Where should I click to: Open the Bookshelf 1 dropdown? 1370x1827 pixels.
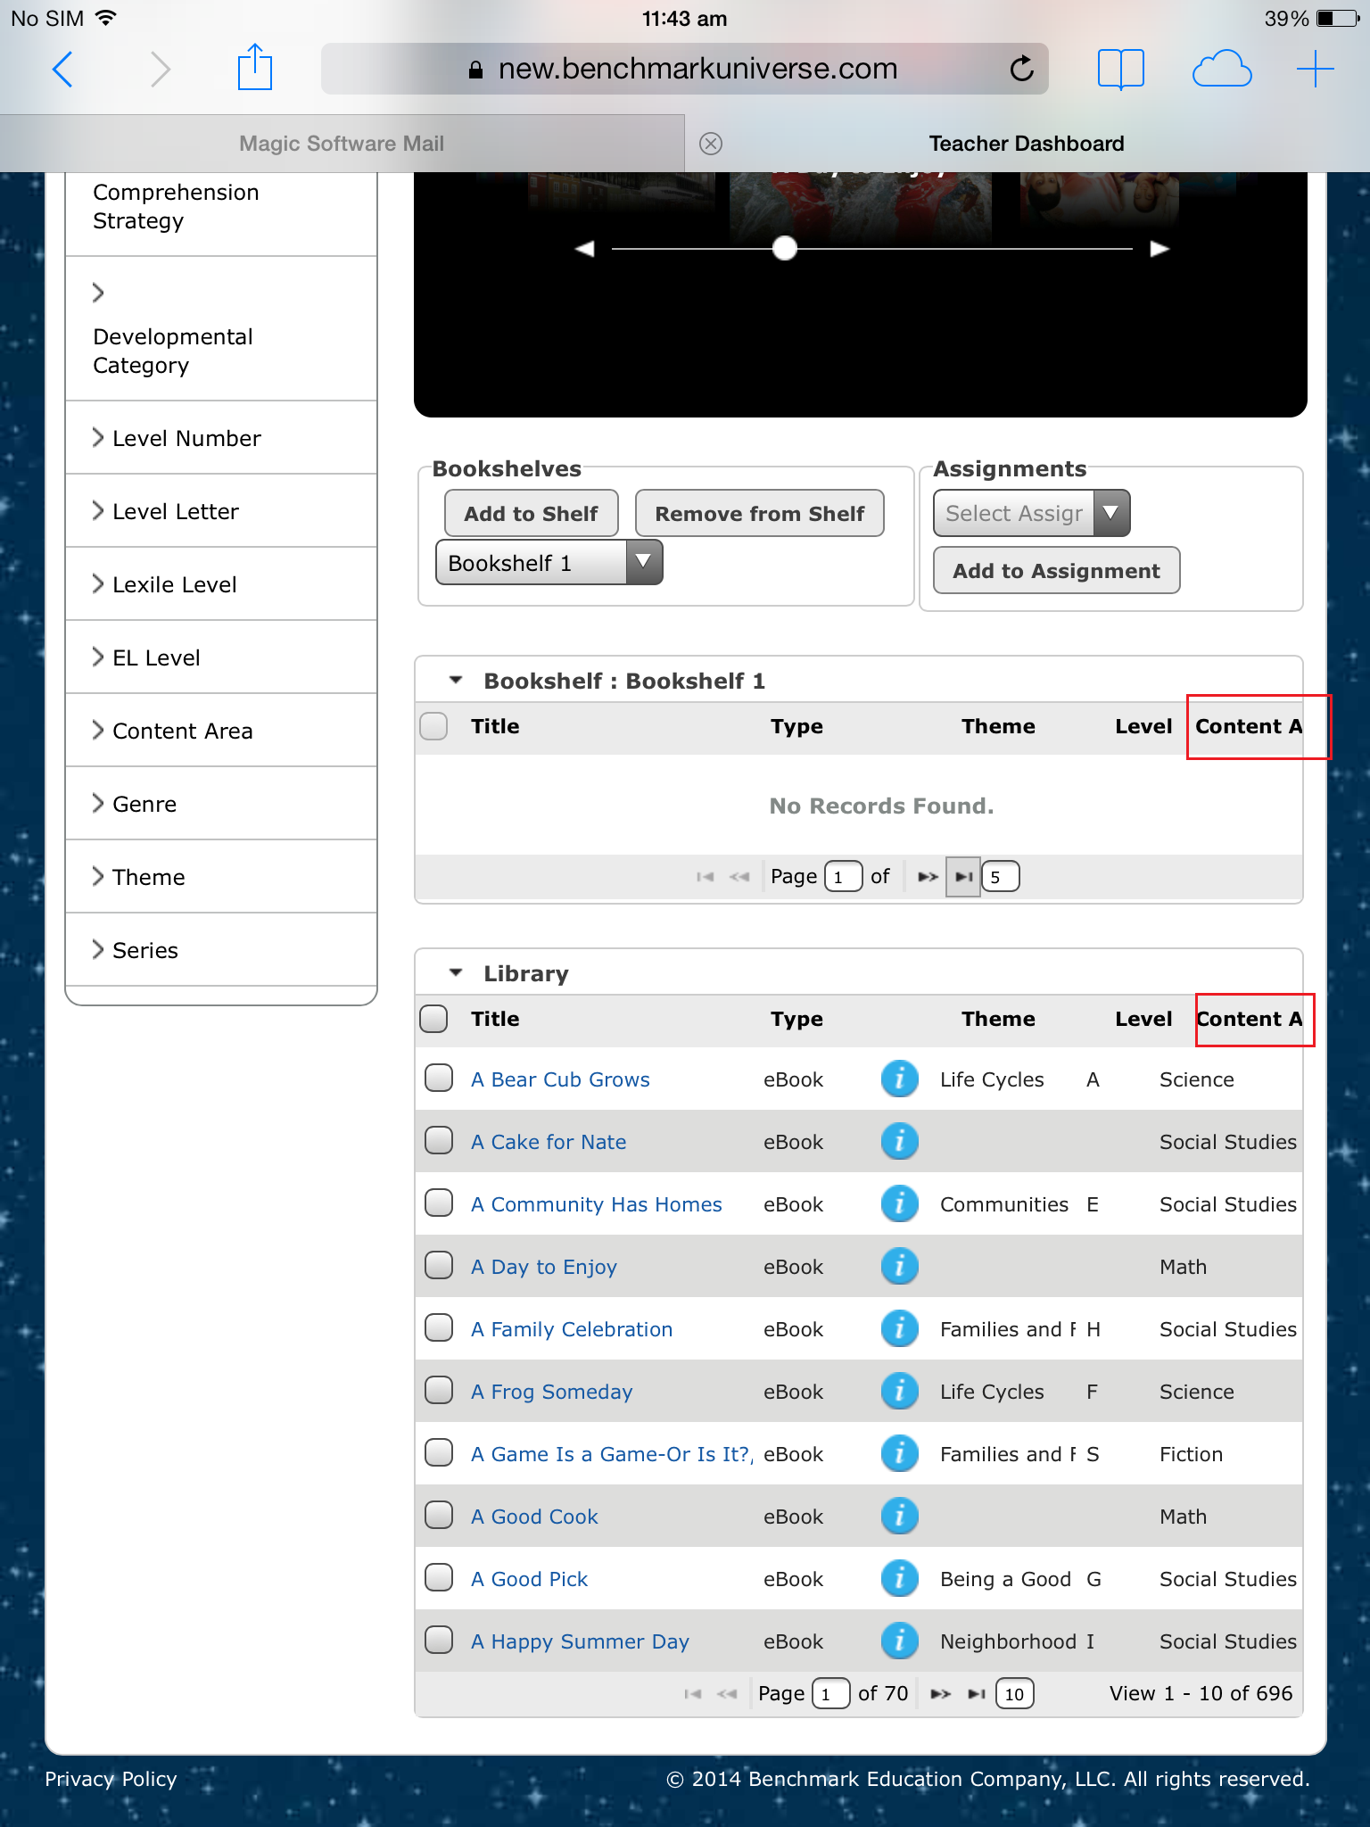pos(549,563)
